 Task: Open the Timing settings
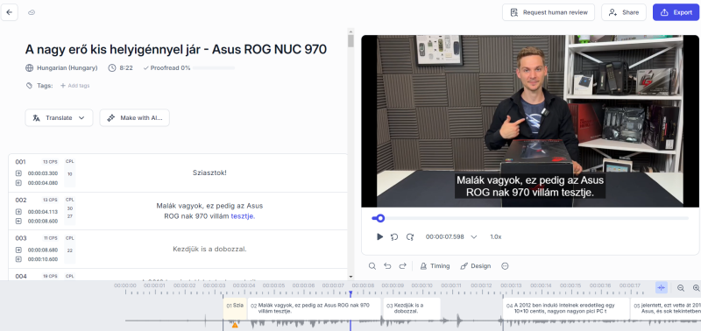(435, 266)
